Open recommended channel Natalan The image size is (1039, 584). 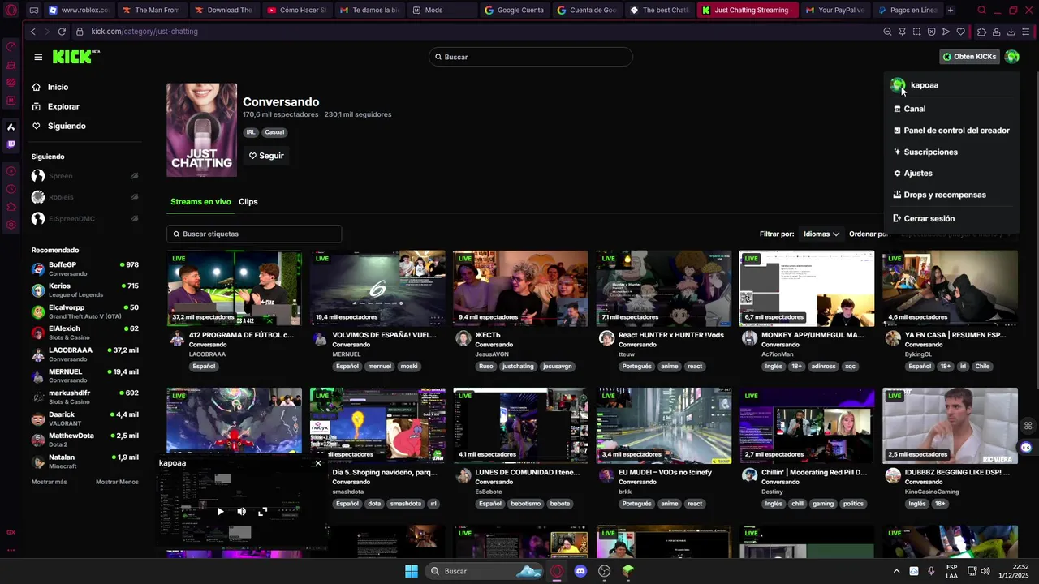tap(84, 461)
